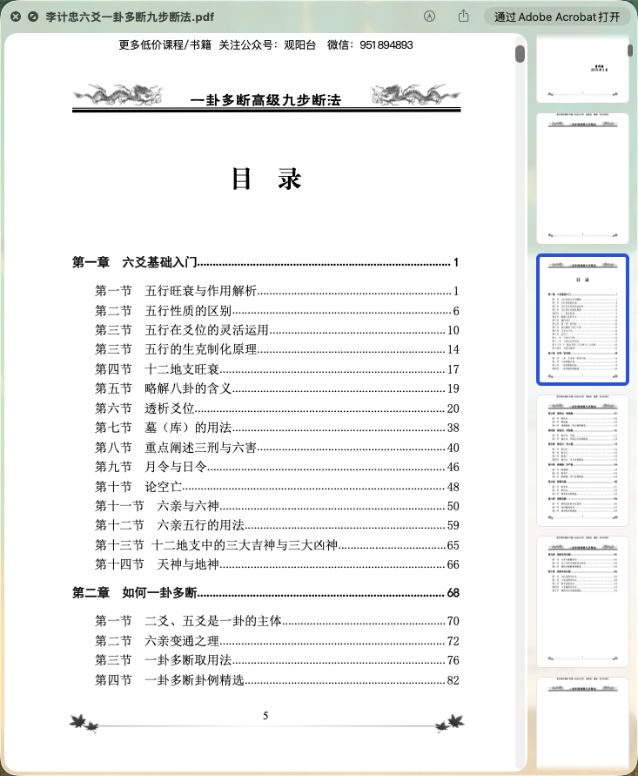The height and width of the screenshot is (776, 638).
Task: Click the Share icon
Action: point(464,17)
